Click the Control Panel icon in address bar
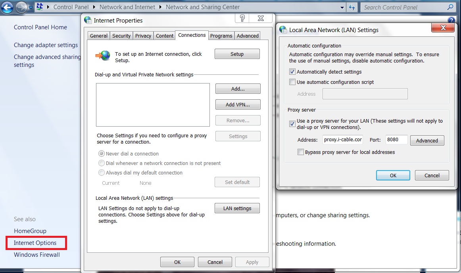 40,7
